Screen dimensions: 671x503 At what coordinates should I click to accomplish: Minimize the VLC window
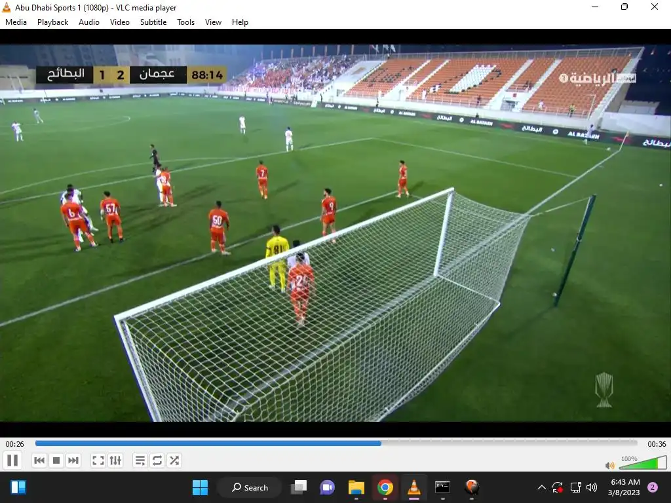coord(595,7)
